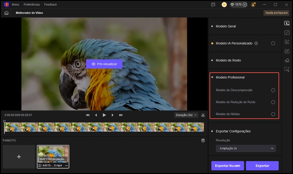Screen dimensions: 293x174
Task: Play the video
Action: tap(104, 115)
